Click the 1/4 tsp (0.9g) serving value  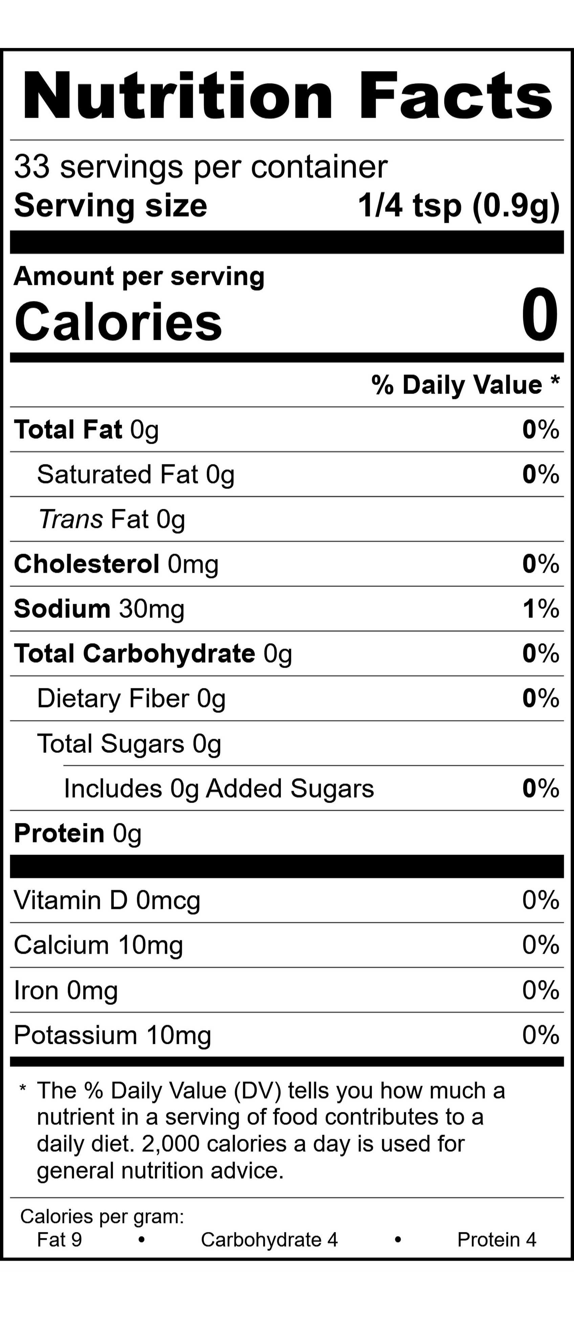(x=458, y=206)
